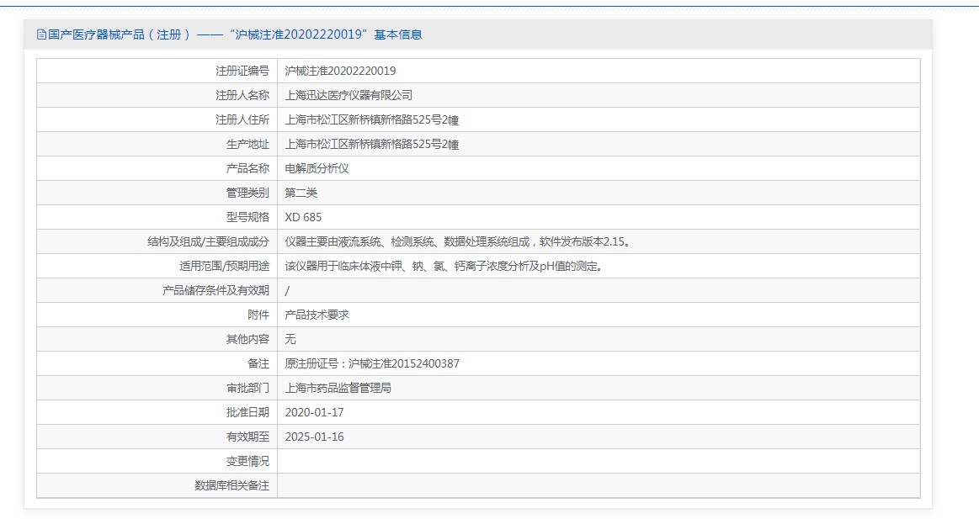This screenshot has height=519, width=979.
Task: Click the 生产地址 label cell
Action: tap(157, 144)
